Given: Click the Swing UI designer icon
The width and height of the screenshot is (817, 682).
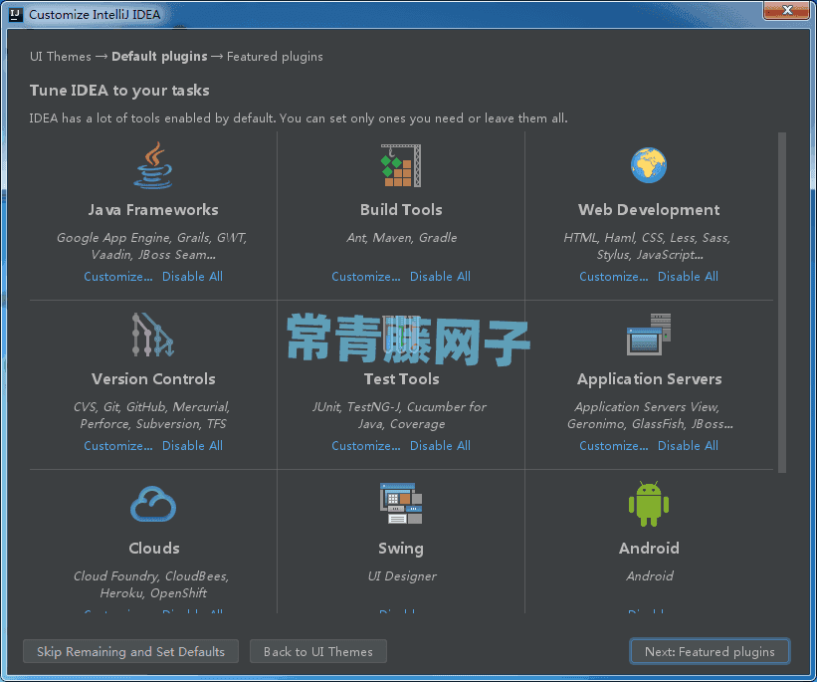Looking at the screenshot, I should (x=401, y=503).
